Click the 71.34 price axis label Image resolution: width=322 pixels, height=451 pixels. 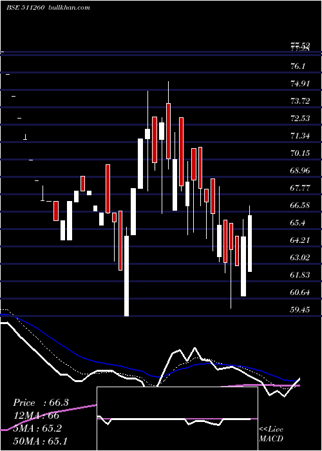(x=300, y=136)
